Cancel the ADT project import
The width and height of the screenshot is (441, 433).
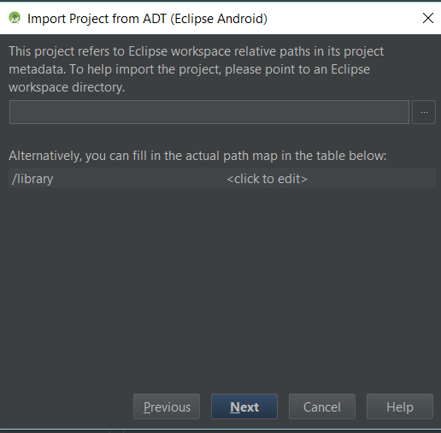322,406
